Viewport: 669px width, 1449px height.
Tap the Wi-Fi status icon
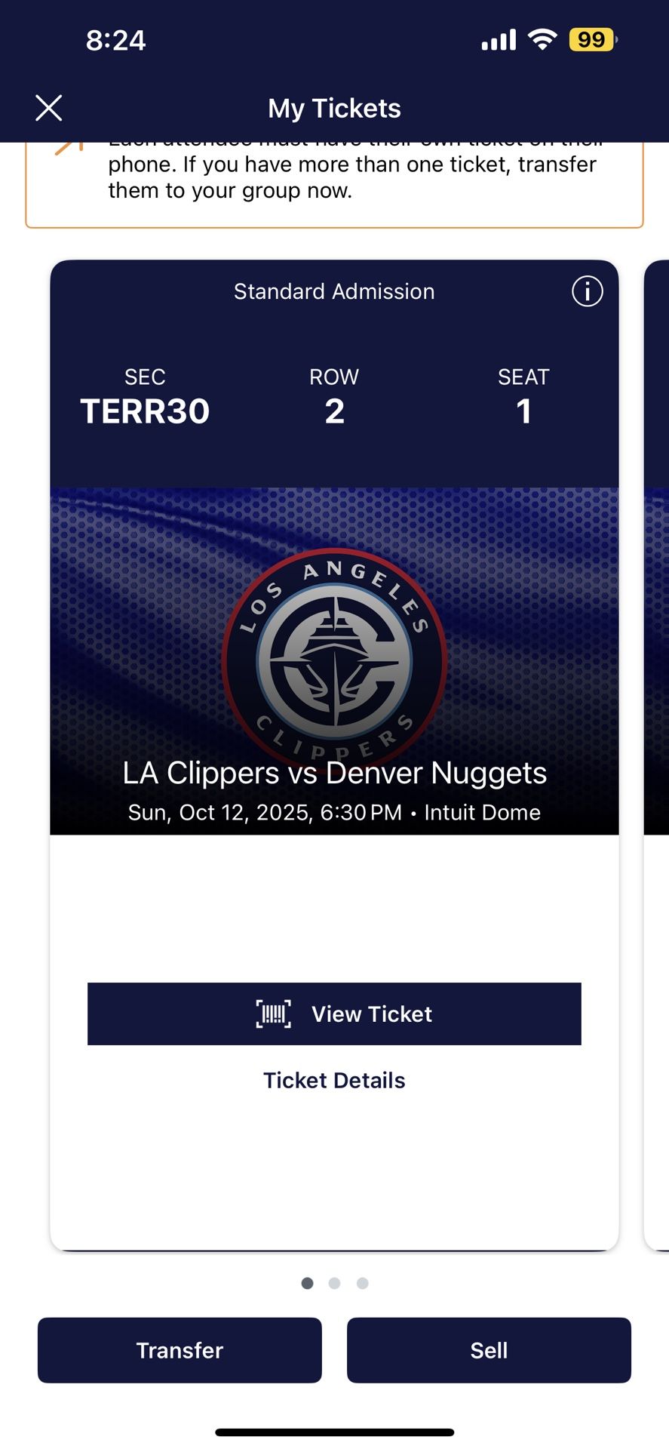click(542, 39)
